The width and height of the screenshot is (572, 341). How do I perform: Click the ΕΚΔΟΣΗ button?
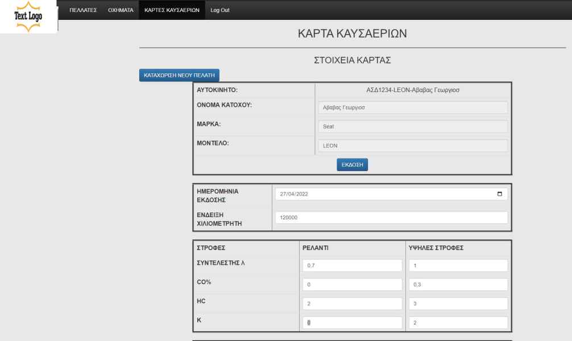tap(353, 164)
